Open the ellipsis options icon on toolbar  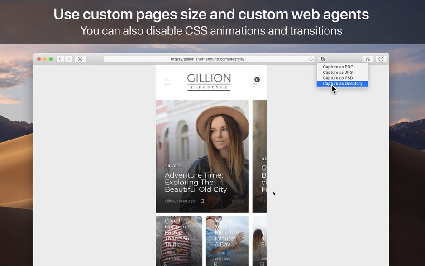(381, 59)
